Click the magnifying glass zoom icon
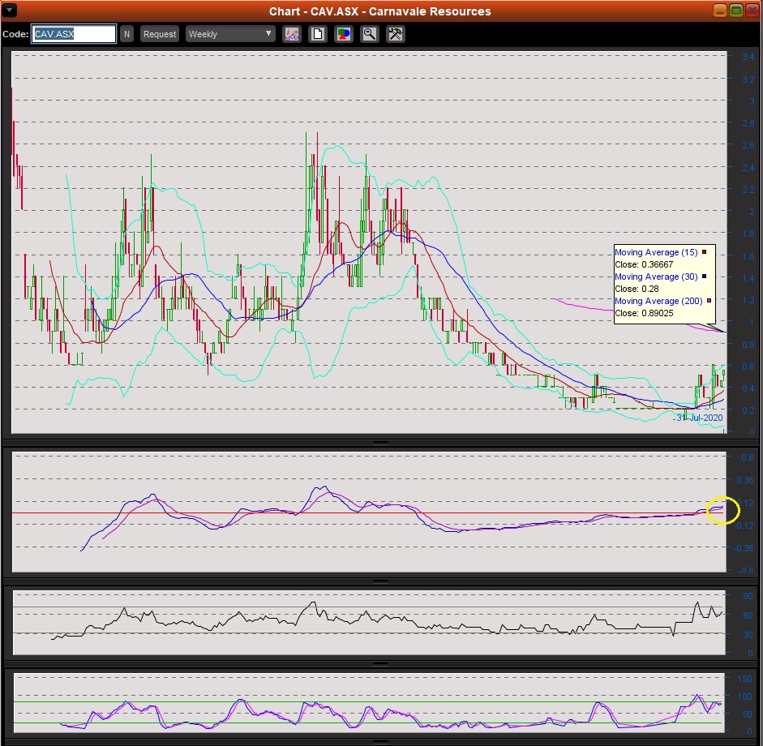The height and width of the screenshot is (746, 763). point(369,34)
